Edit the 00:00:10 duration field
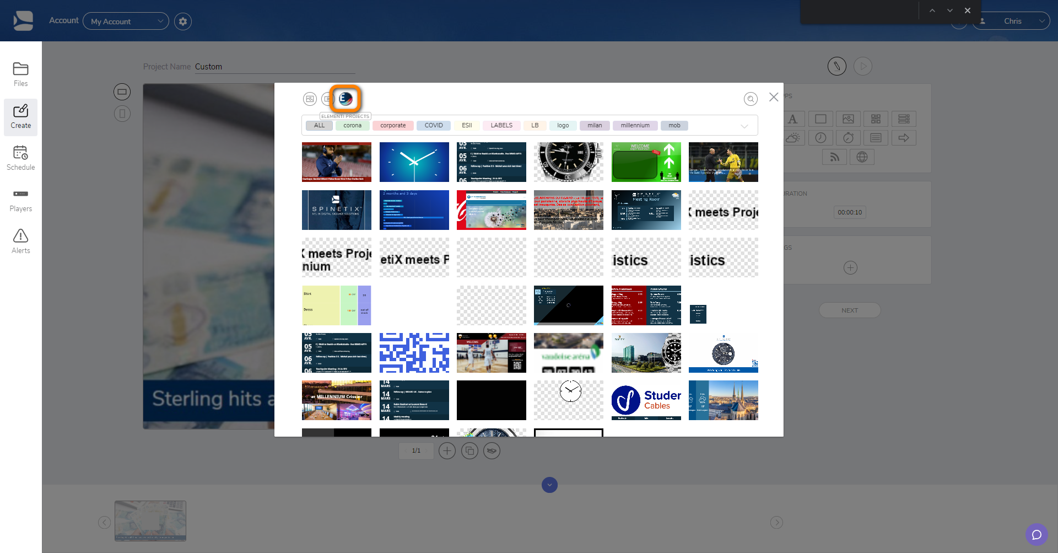This screenshot has width=1058, height=553. tap(850, 212)
